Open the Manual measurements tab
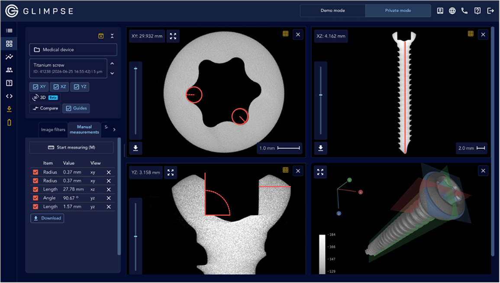 coord(84,129)
